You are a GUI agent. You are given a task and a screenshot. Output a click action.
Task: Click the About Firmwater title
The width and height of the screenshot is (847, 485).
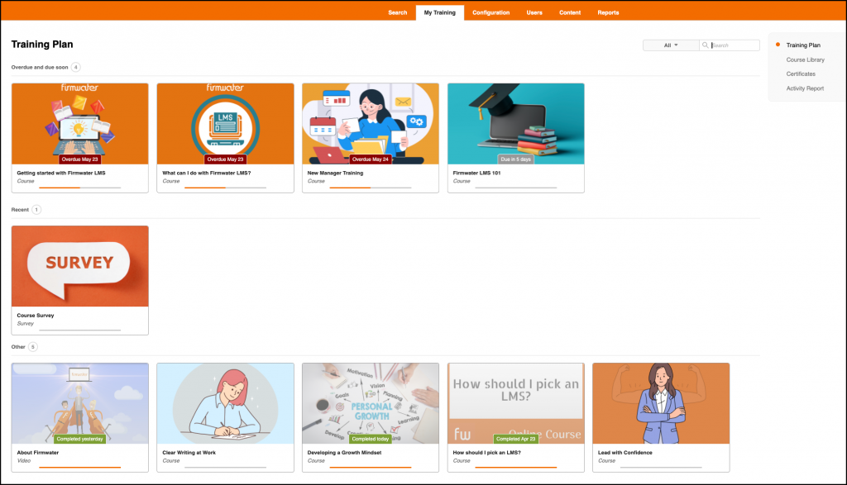38,453
